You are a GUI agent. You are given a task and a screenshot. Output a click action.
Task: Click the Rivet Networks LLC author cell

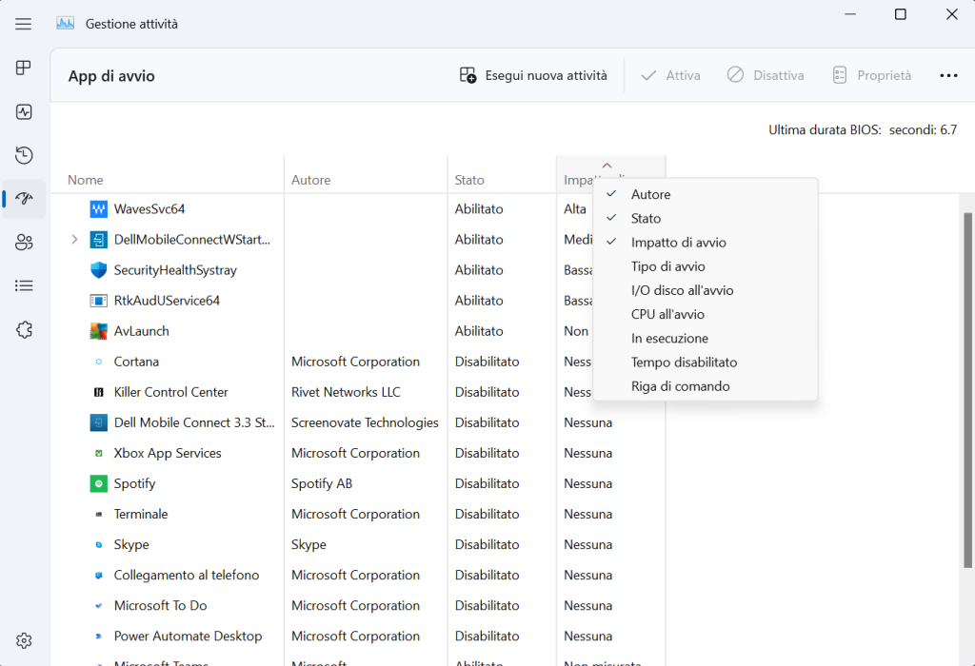point(346,392)
